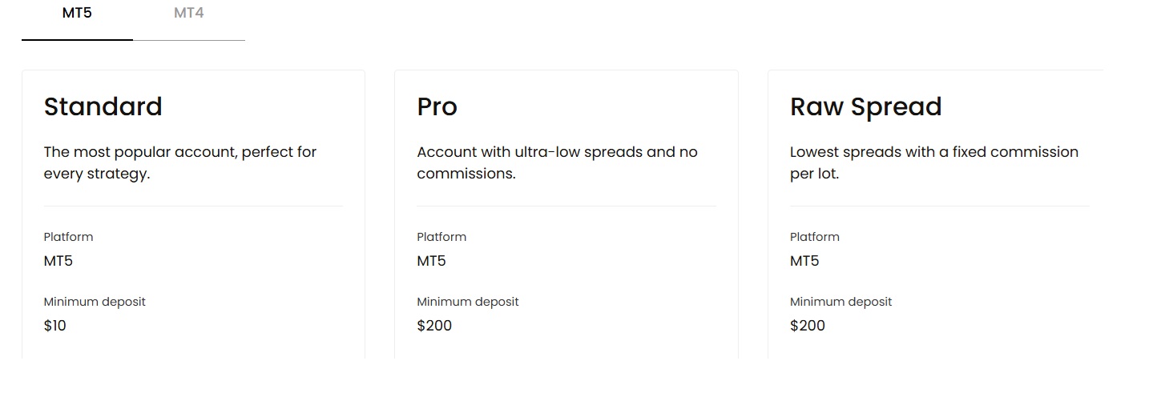Click the MT5 platform value under Raw Spread
The height and width of the screenshot is (413, 1169).
[804, 261]
